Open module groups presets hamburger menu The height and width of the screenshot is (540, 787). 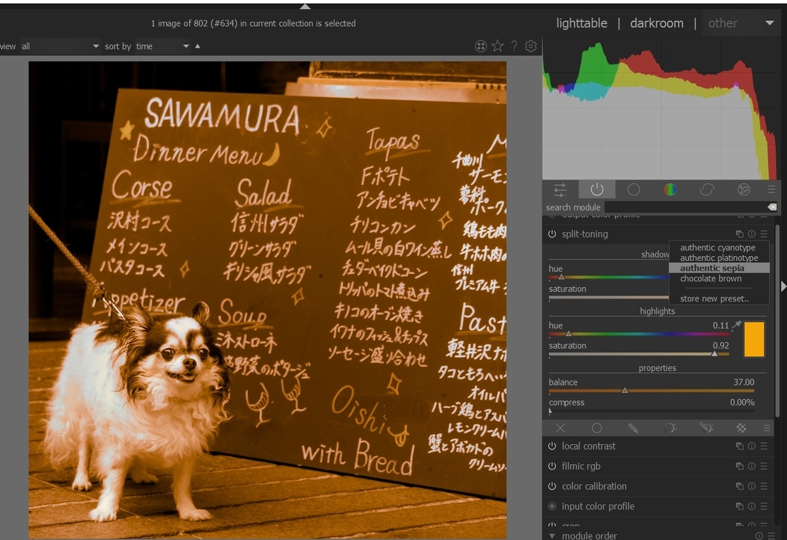(x=771, y=189)
